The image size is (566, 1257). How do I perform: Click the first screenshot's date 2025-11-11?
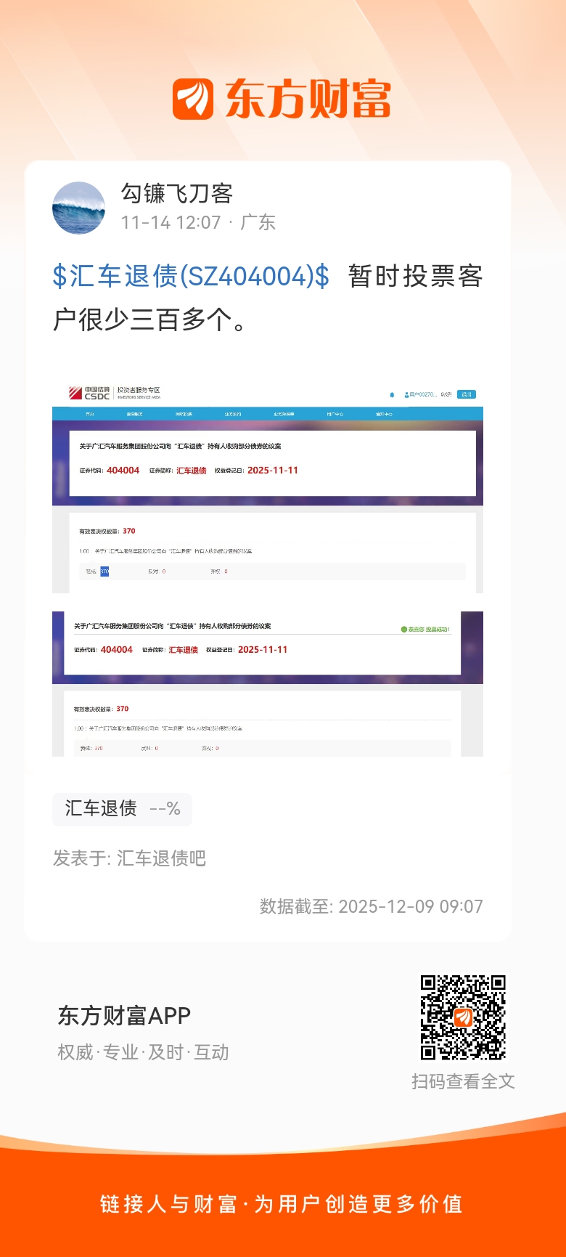tap(273, 471)
